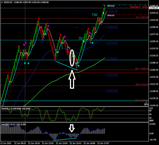Click the highlighted current price 11460.00 box
The image size is (159, 145).
point(154,8)
